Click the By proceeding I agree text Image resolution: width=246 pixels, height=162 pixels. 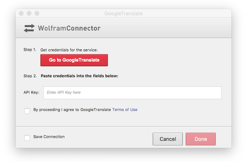pos(72,109)
